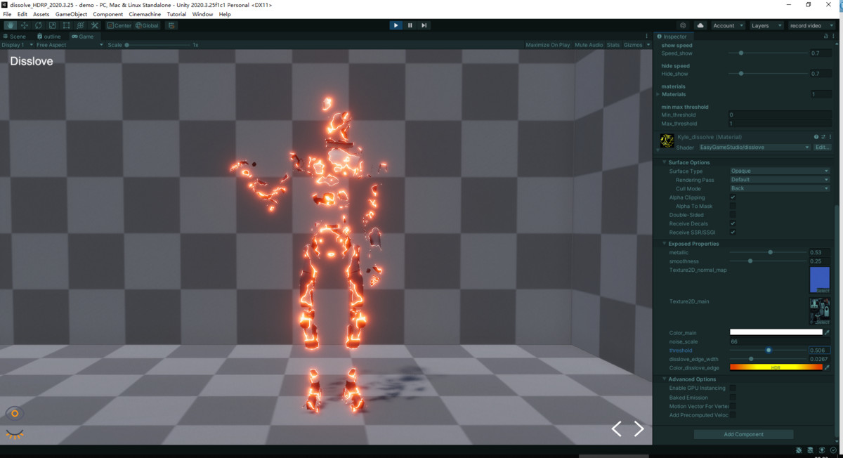Open the Color_main color swatch
This screenshot has height=458, width=843.
click(x=776, y=331)
